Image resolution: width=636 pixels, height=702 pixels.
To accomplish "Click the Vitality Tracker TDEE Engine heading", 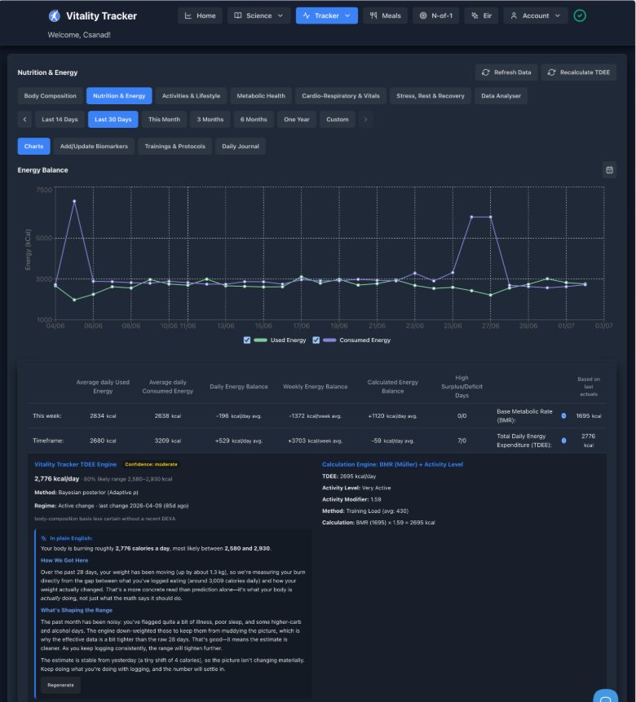I will (75, 465).
